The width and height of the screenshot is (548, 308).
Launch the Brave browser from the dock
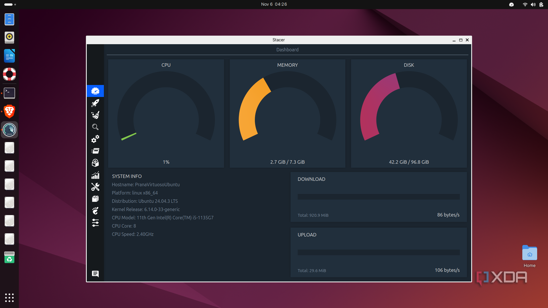click(9, 112)
